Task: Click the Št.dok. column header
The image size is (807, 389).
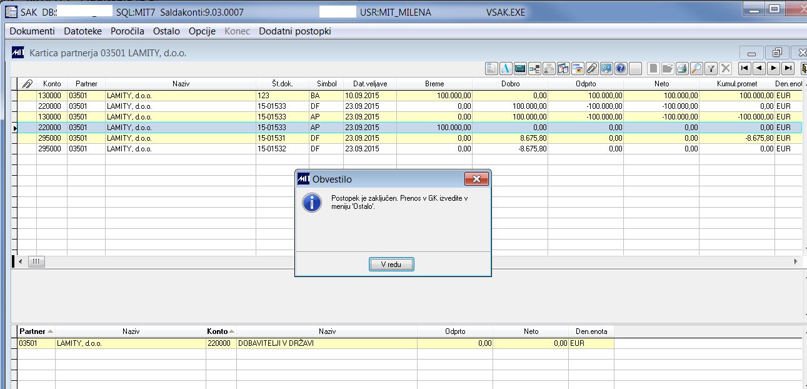Action: [x=283, y=84]
